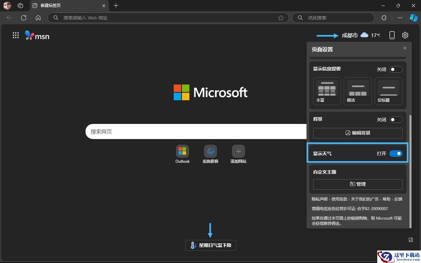Open the 系统极客 quick link
Screen dimensions: 421x263
click(210, 154)
